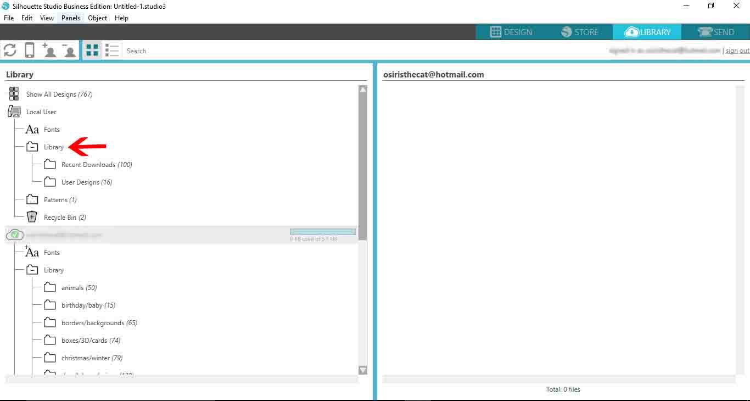Select Fonts under Local User
The width and height of the screenshot is (750, 401).
click(52, 130)
